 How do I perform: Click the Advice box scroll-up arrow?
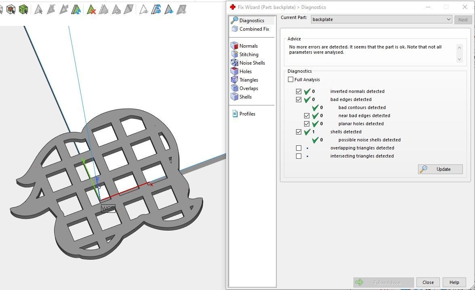[460, 48]
